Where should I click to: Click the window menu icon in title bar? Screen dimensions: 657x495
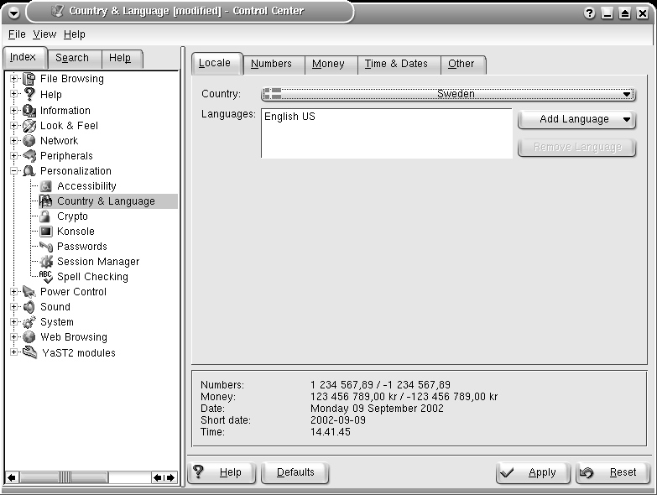[x=13, y=13]
